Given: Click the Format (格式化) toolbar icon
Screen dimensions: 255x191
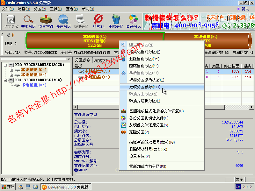Looking at the screenshot, I should click(x=98, y=21).
